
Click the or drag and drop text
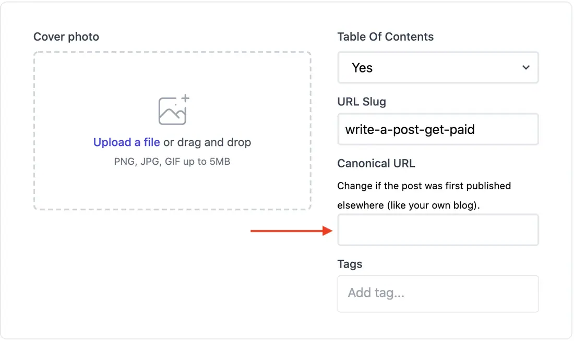click(x=207, y=142)
